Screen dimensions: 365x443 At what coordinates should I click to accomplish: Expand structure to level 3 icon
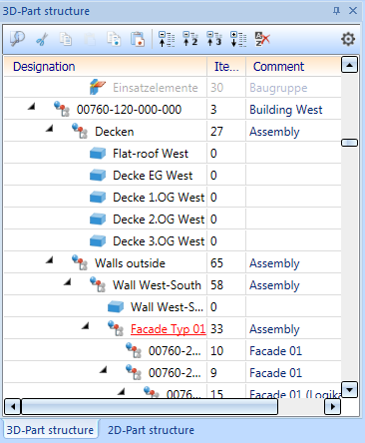[x=214, y=39]
